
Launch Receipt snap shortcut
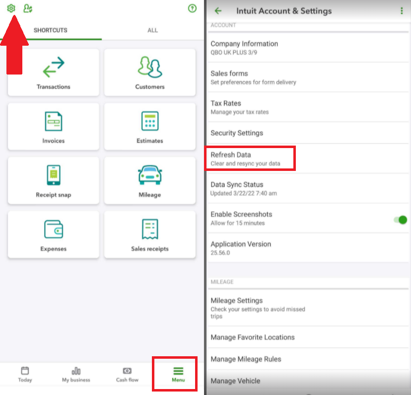tap(54, 180)
